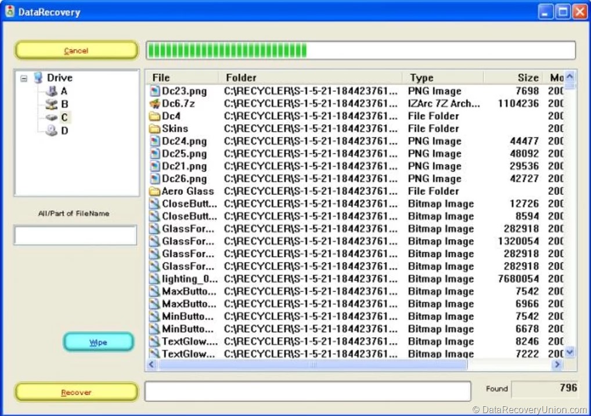Select the Dc26.png file icon
591x416 pixels.
(154, 179)
